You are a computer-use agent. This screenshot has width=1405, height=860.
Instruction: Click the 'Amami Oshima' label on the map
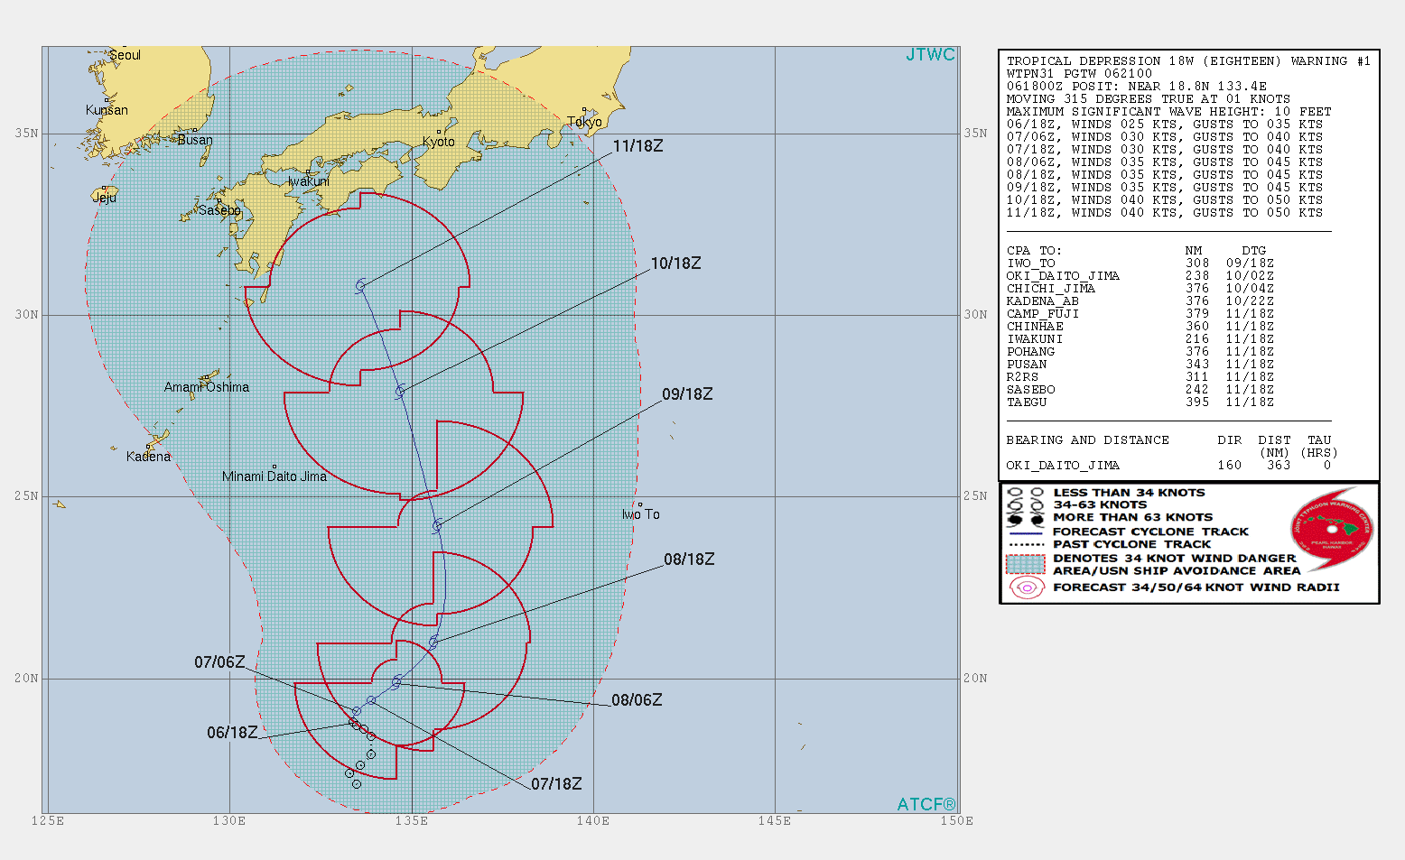[x=207, y=387]
